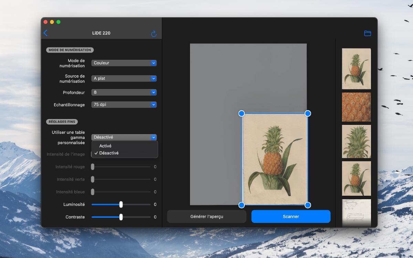Click top-right crop selection handle
Image resolution: width=413 pixels, height=258 pixels.
point(308,114)
